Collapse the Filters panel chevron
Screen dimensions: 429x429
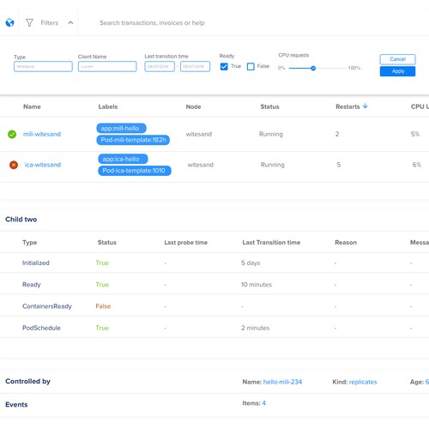click(x=70, y=22)
